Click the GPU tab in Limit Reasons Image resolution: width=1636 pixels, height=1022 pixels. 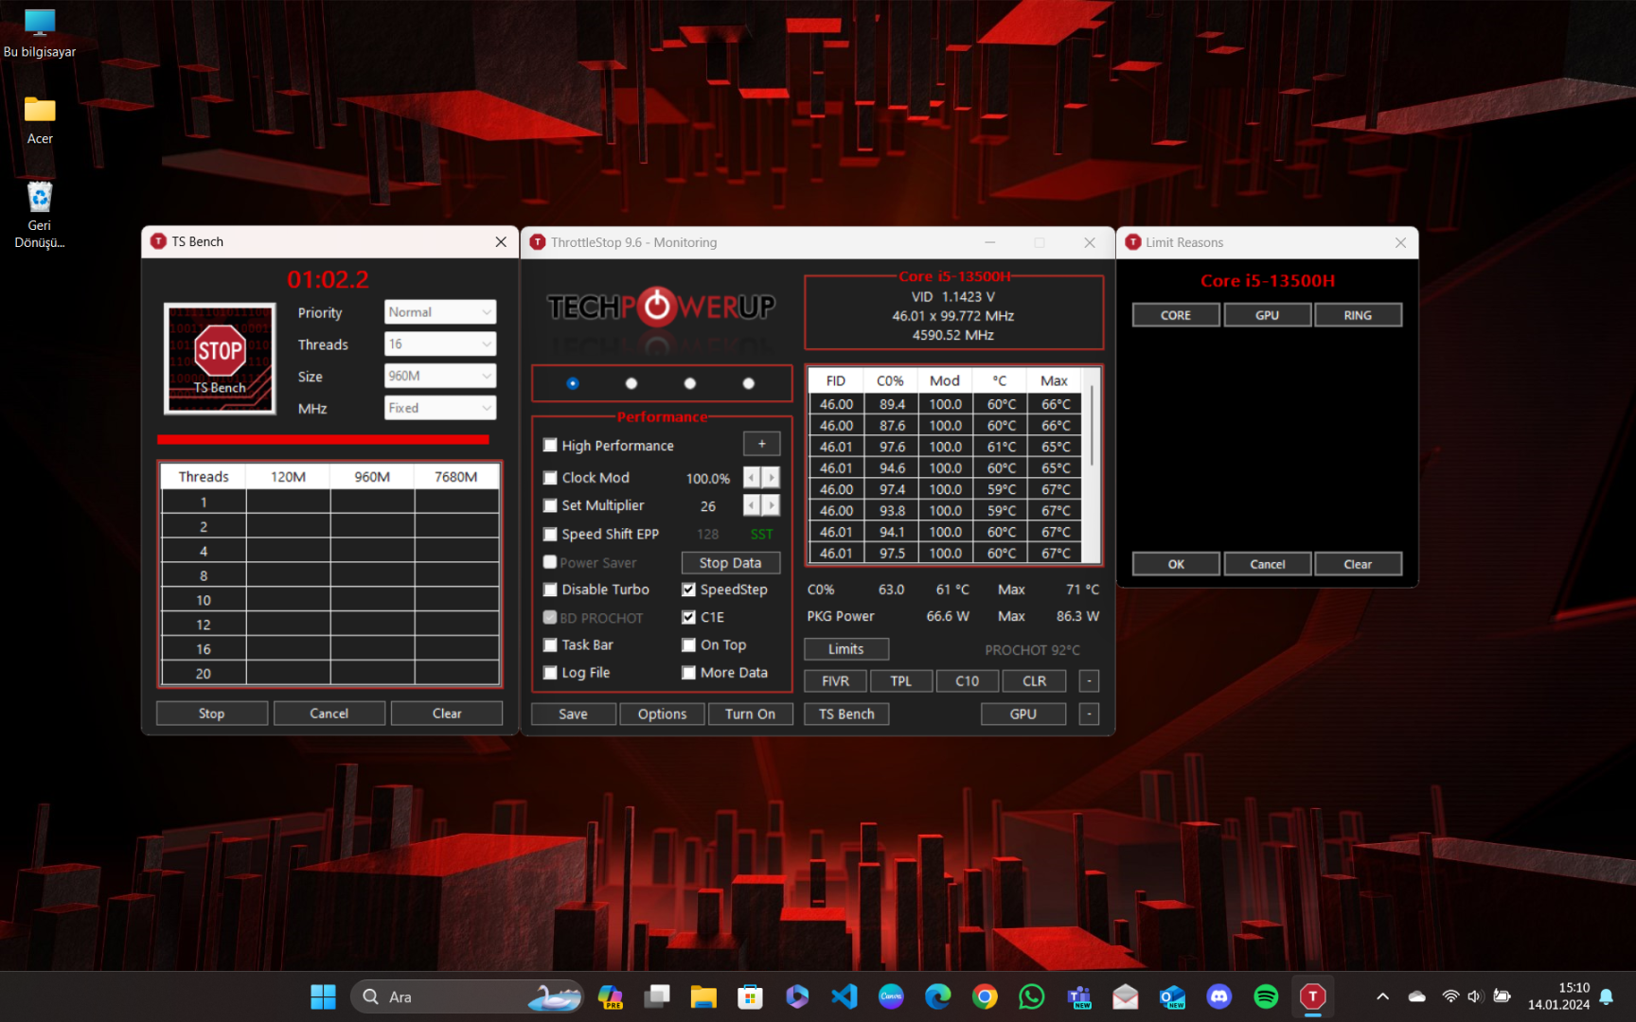1268,315
